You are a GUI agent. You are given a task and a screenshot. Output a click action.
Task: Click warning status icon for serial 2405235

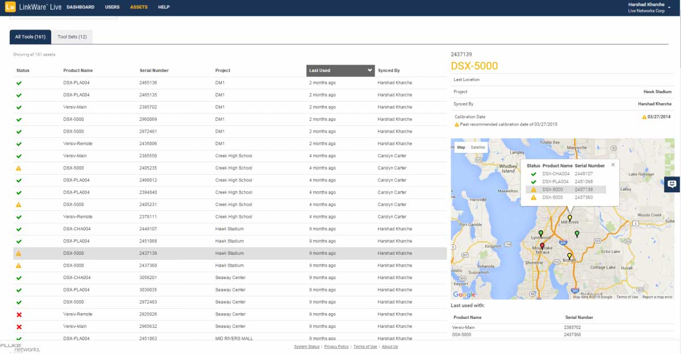[x=19, y=168]
